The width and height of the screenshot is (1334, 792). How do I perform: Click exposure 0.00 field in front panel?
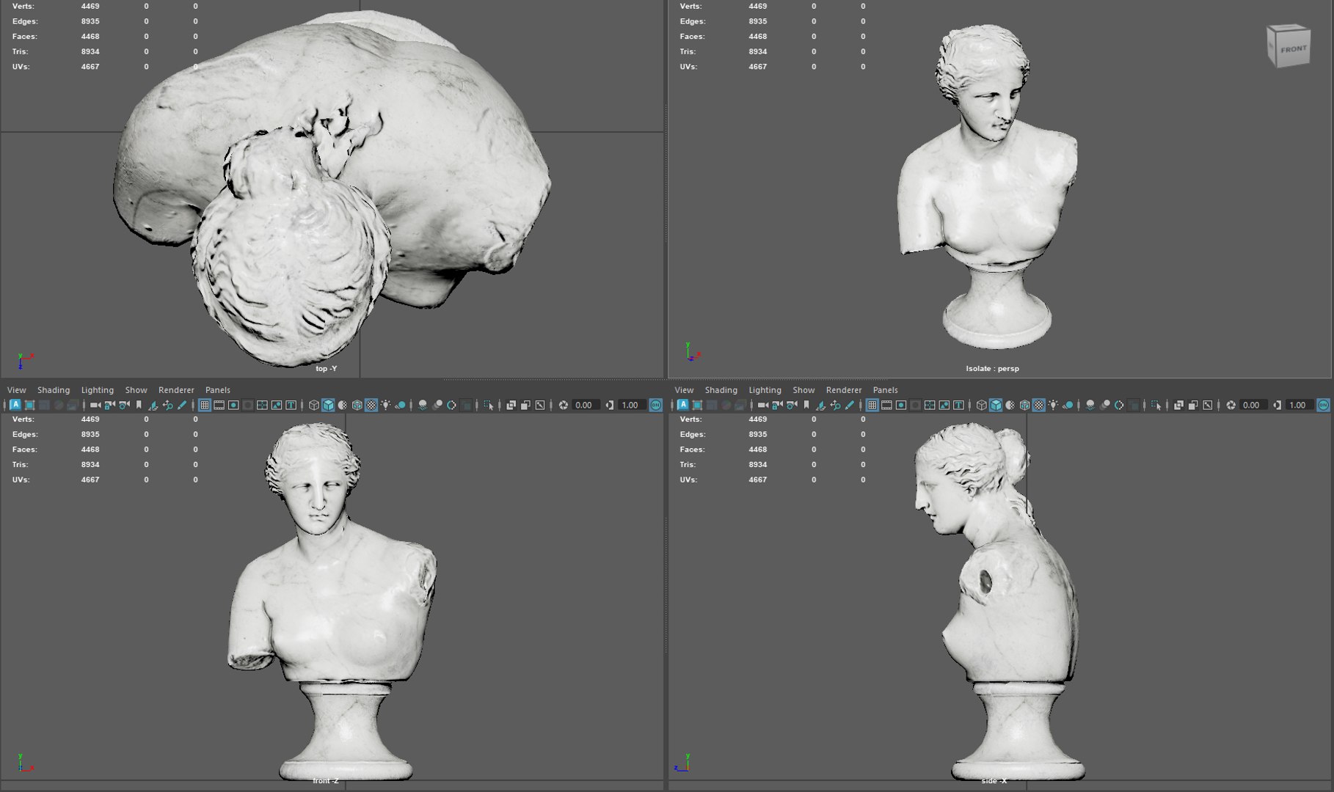pos(585,405)
